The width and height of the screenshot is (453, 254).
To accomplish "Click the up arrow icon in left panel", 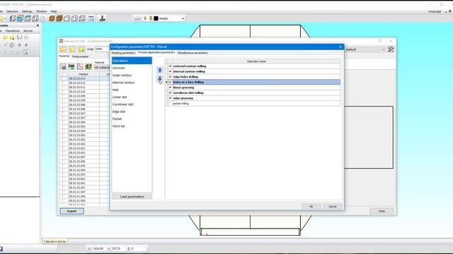I will coord(20,45).
